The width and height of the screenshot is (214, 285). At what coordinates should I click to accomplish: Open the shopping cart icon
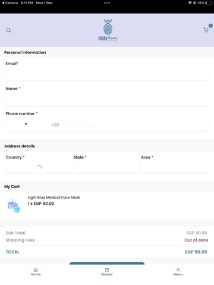[206, 30]
